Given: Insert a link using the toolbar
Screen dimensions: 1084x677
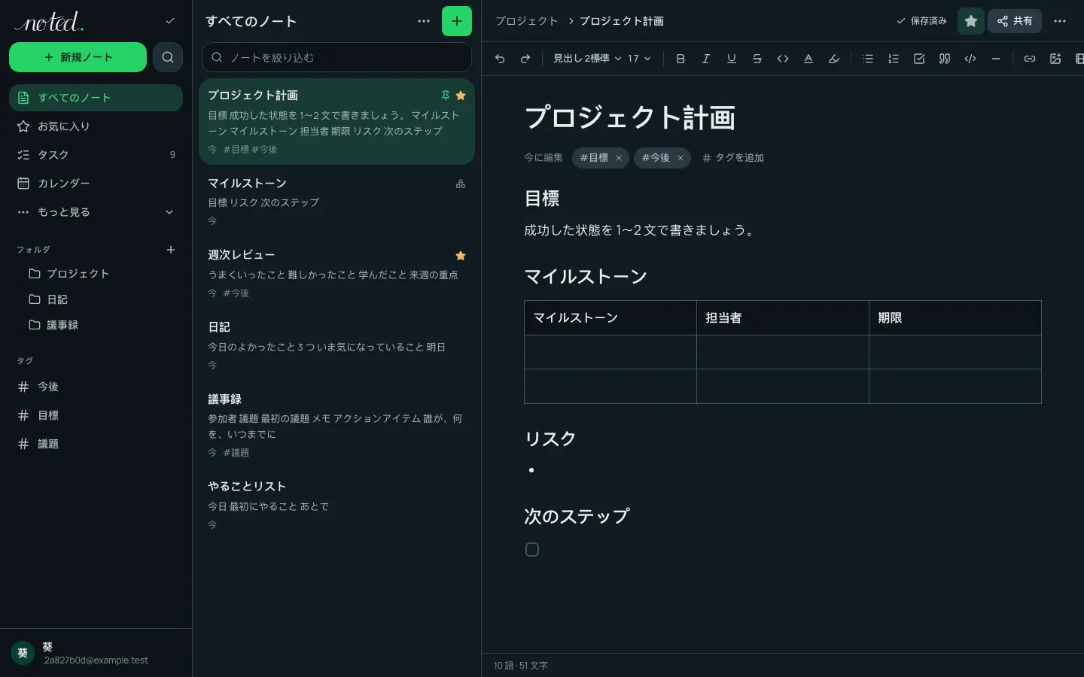Looking at the screenshot, I should pyautogui.click(x=1030, y=59).
